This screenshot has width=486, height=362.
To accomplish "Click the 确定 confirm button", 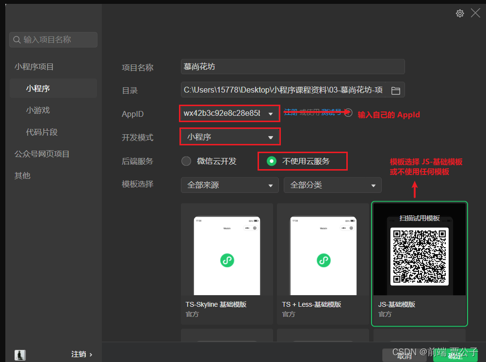I will 454,355.
